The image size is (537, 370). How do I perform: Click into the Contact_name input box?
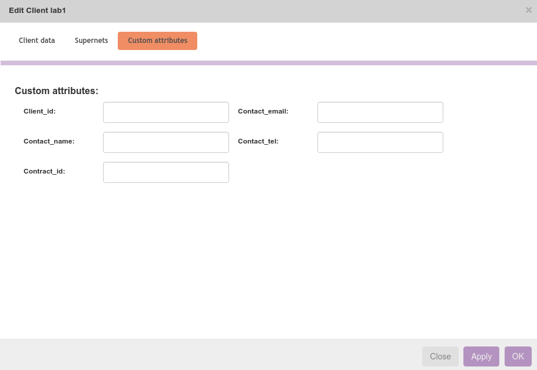pyautogui.click(x=165, y=142)
